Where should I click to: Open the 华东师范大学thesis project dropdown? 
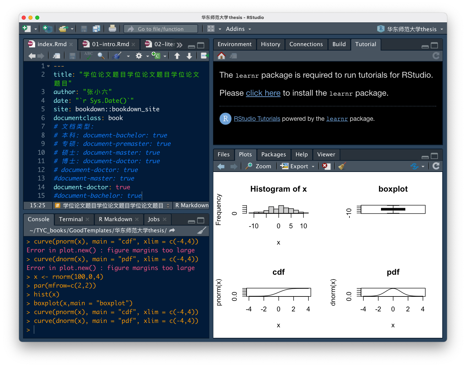pos(411,29)
